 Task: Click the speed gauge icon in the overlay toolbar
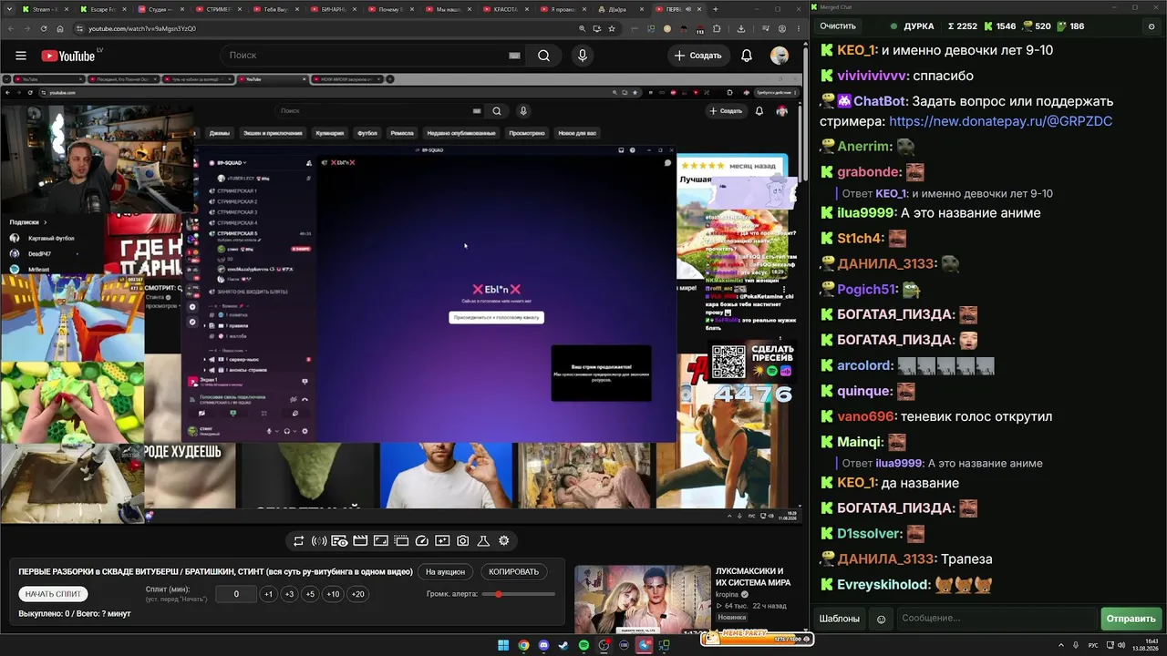point(421,541)
